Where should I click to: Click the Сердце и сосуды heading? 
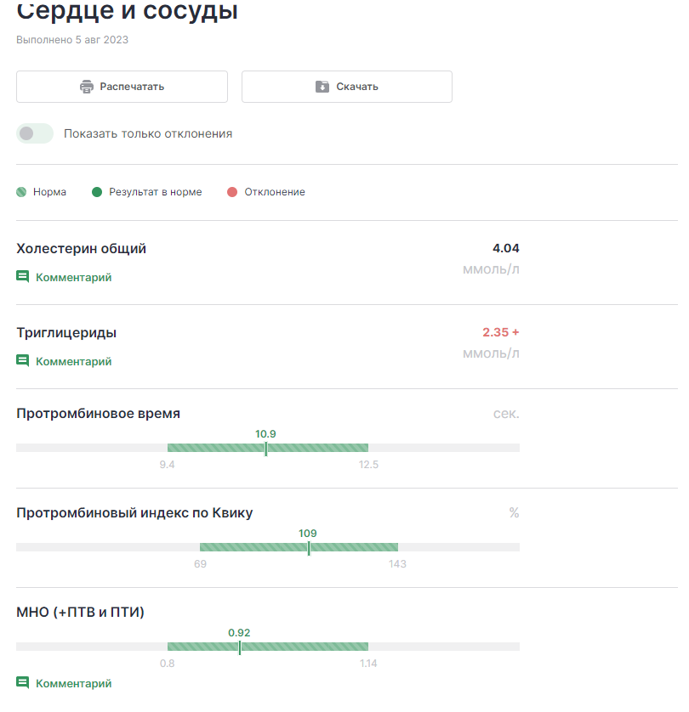128,11
